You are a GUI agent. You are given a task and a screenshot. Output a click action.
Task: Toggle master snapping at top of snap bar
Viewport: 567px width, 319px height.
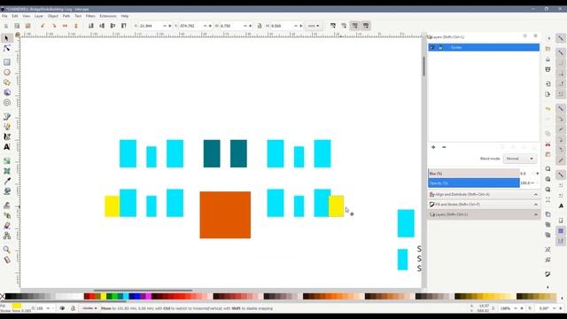(561, 38)
